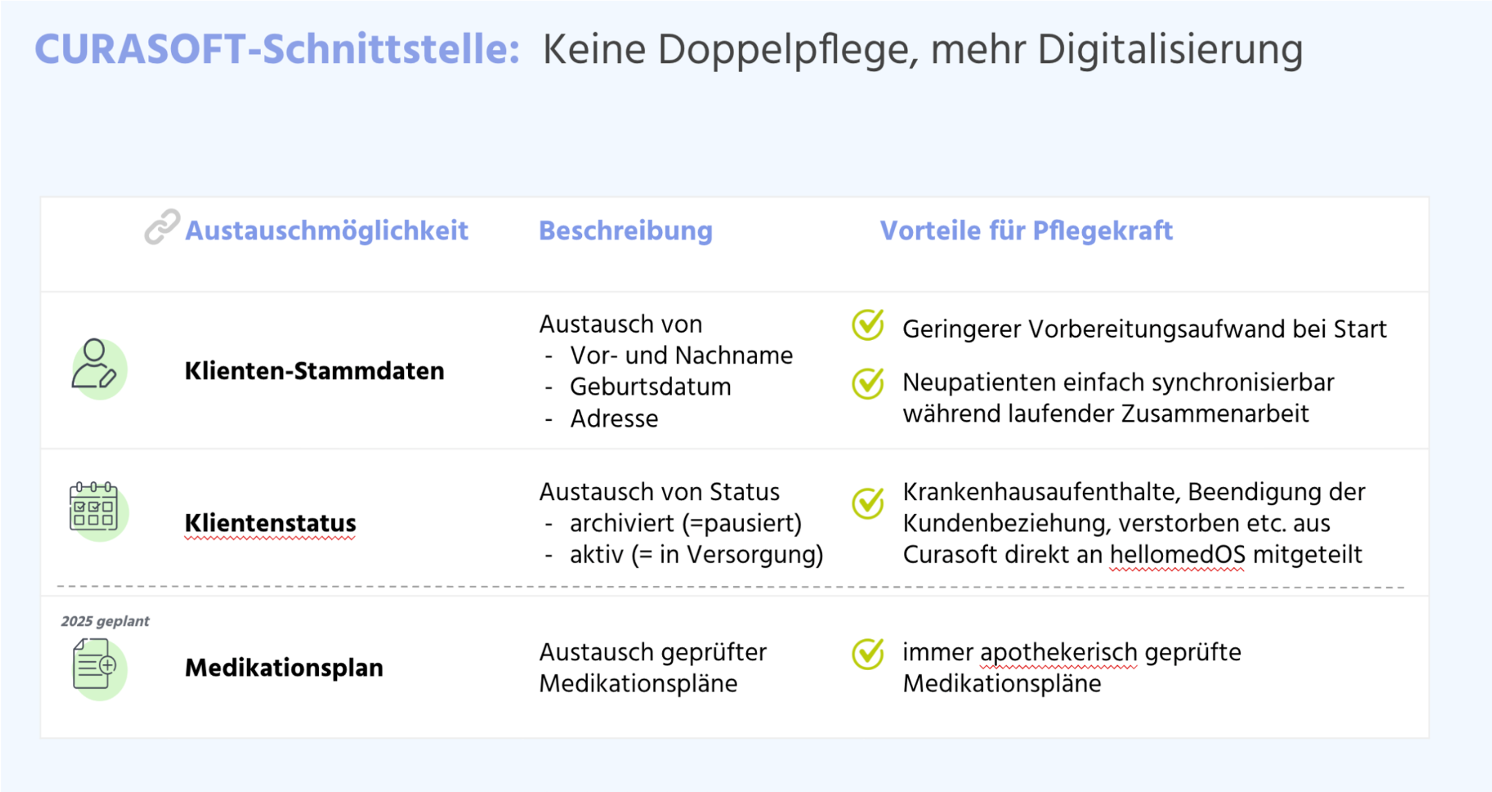Viewport: 1492px width, 792px height.
Task: Click checkmark next to Krankenhausaufenthalte text
Action: click(868, 502)
